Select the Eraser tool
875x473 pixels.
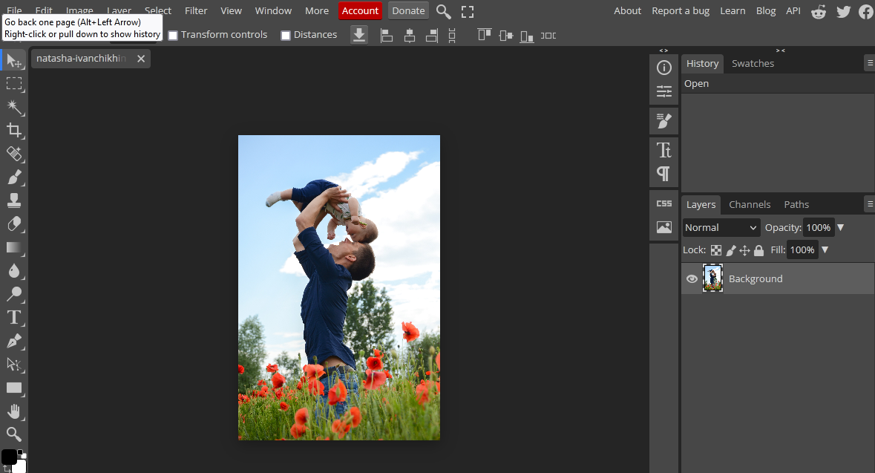pyautogui.click(x=14, y=224)
